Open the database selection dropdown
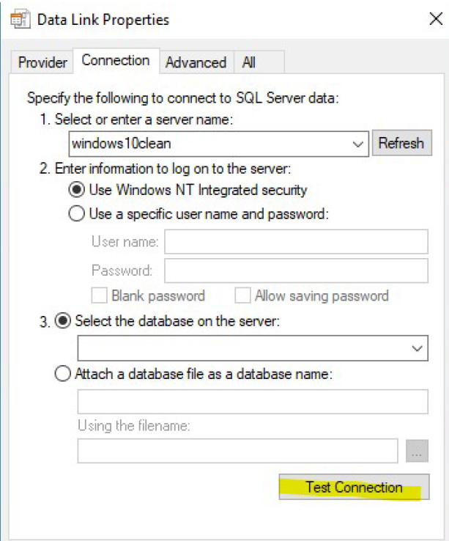The height and width of the screenshot is (541, 449). pos(253,347)
